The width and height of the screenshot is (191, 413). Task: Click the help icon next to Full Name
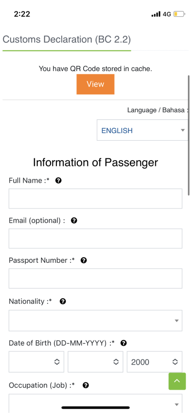point(59,180)
